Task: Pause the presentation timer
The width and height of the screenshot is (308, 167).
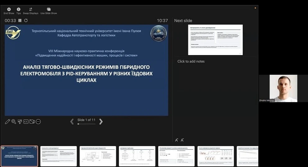Action: pos(20,21)
